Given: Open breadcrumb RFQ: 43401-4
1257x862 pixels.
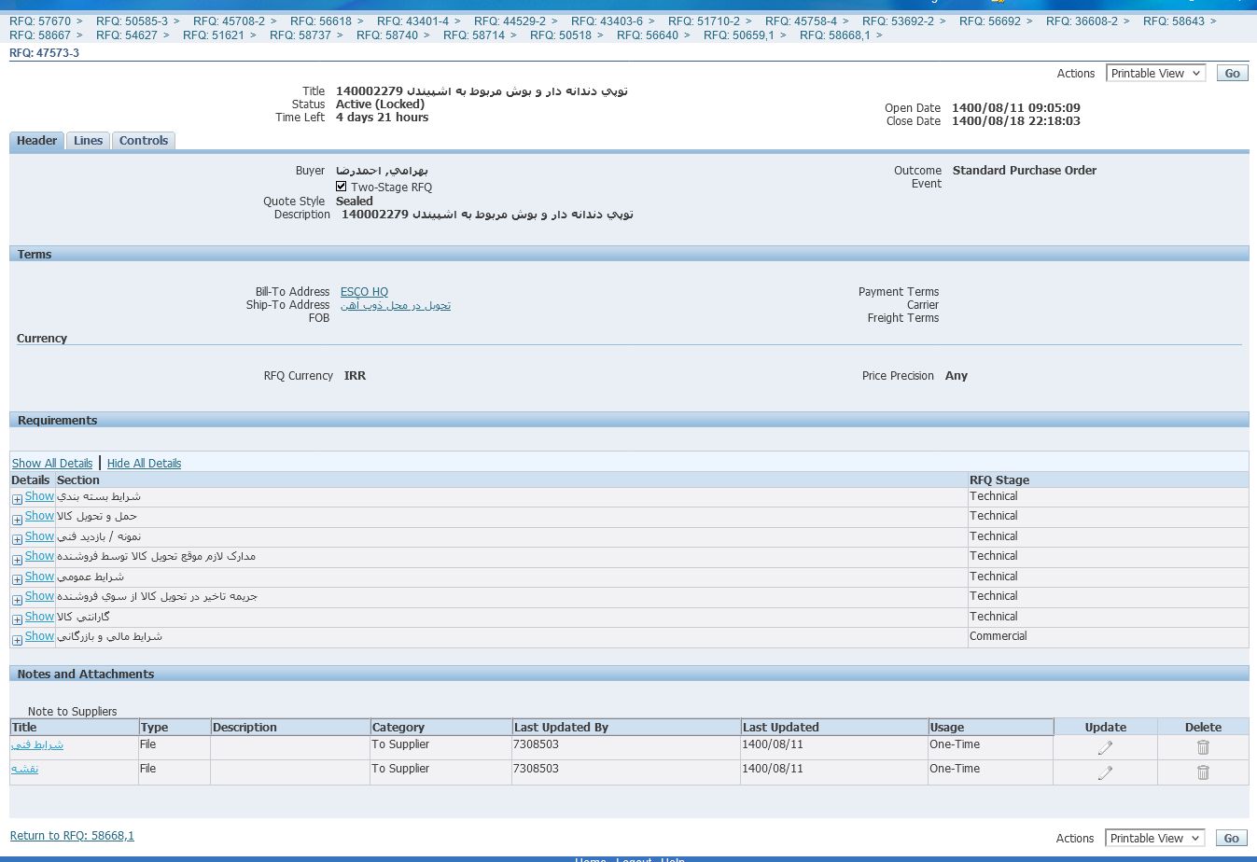Looking at the screenshot, I should [x=413, y=21].
